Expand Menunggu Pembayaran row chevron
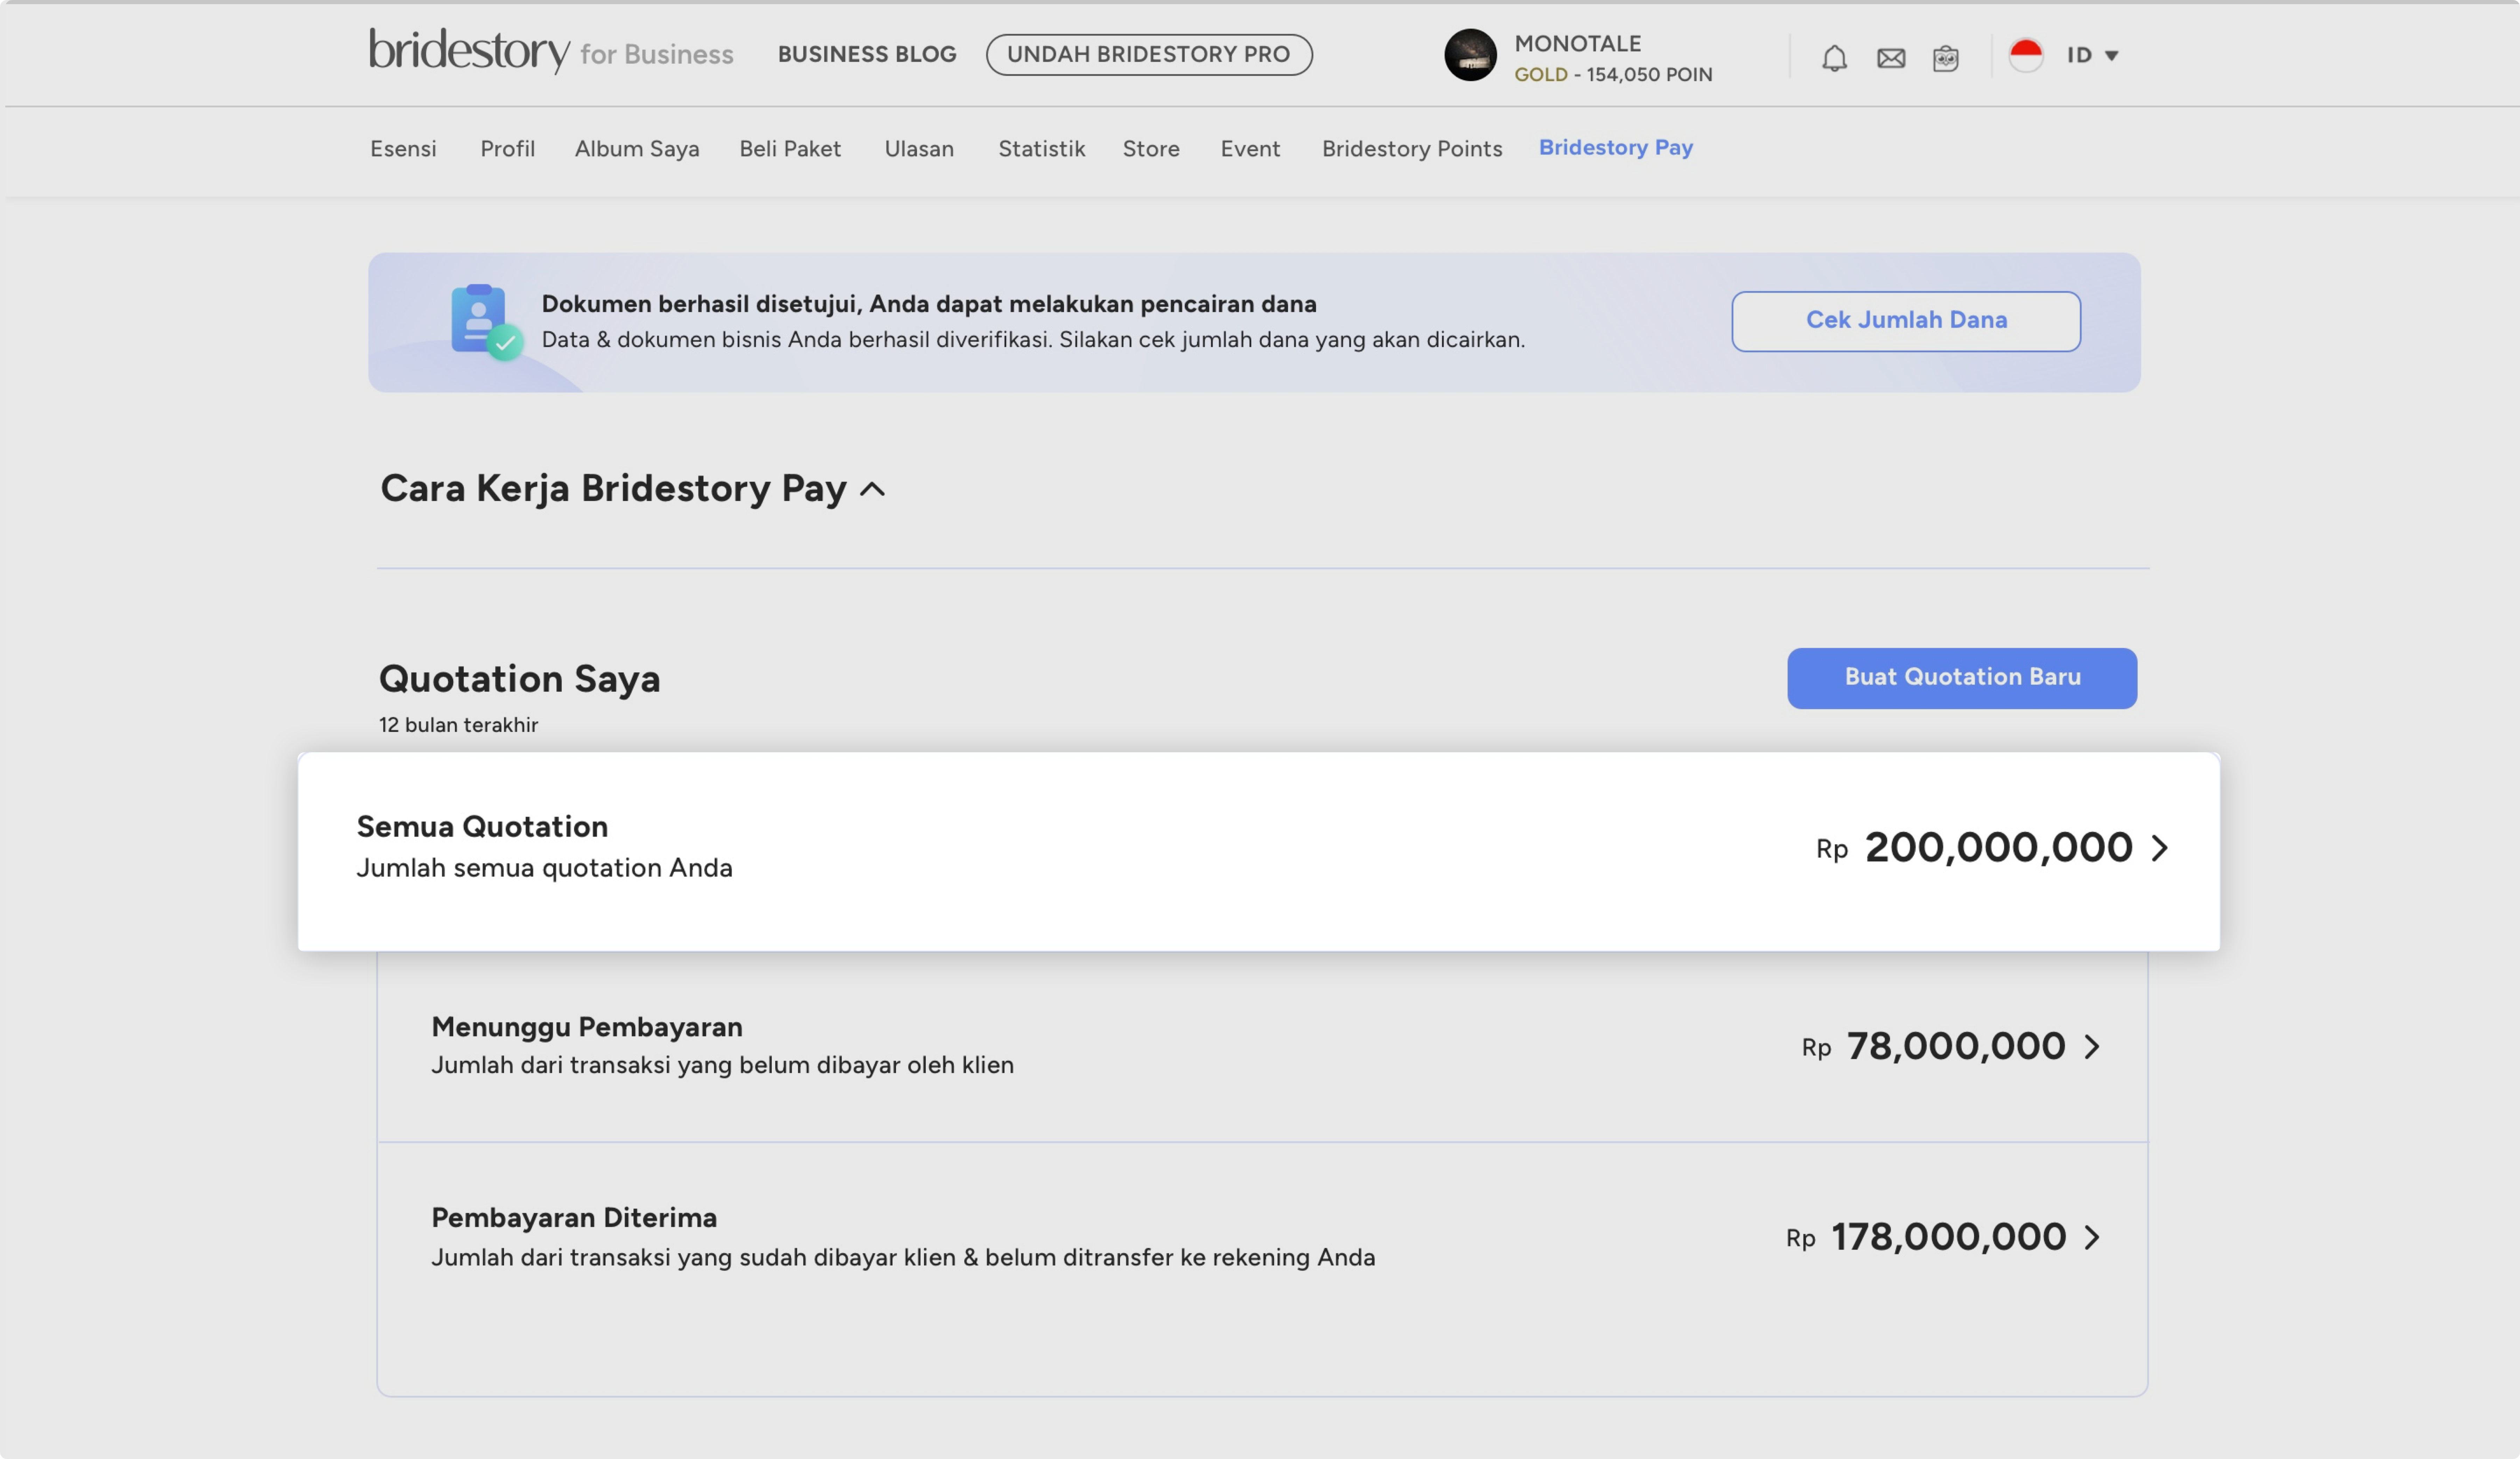Screen dimensions: 2520x1459 [2092, 1046]
